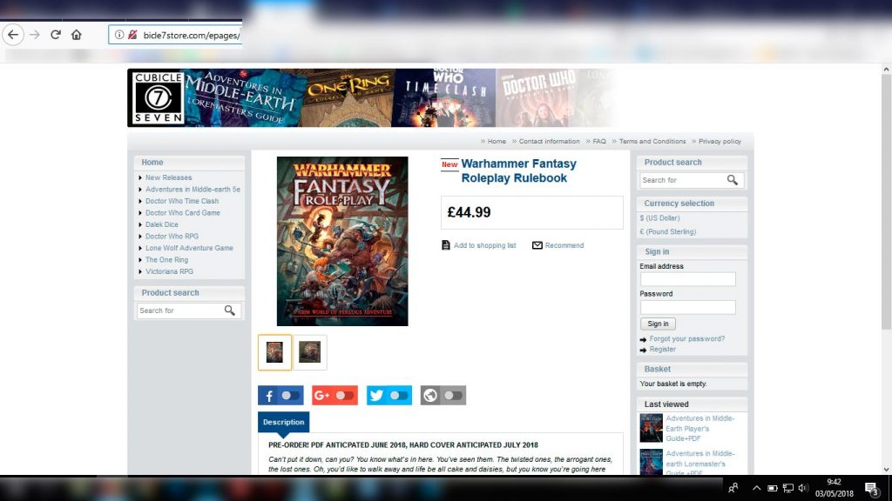Open Doctor Who Card Game category
892x501 pixels.
coord(183,213)
